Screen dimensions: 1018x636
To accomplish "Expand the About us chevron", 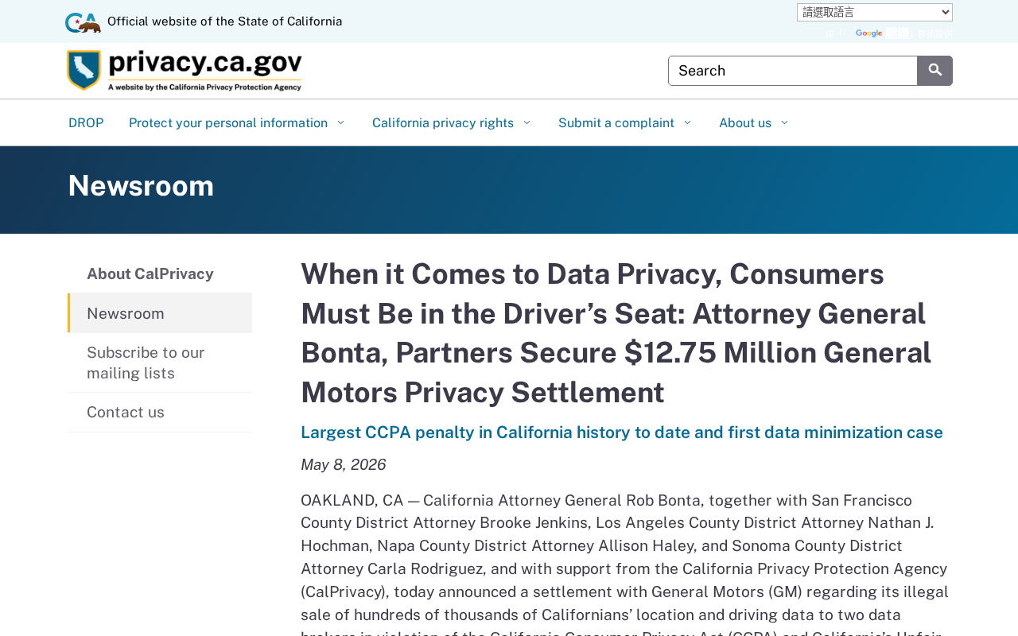I will click(x=784, y=122).
